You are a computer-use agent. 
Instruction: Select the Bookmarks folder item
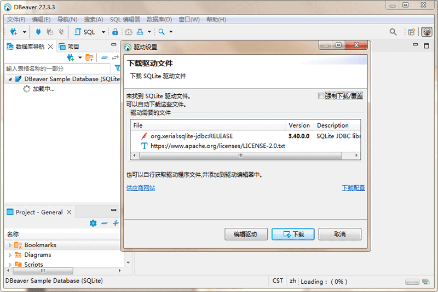click(x=40, y=245)
